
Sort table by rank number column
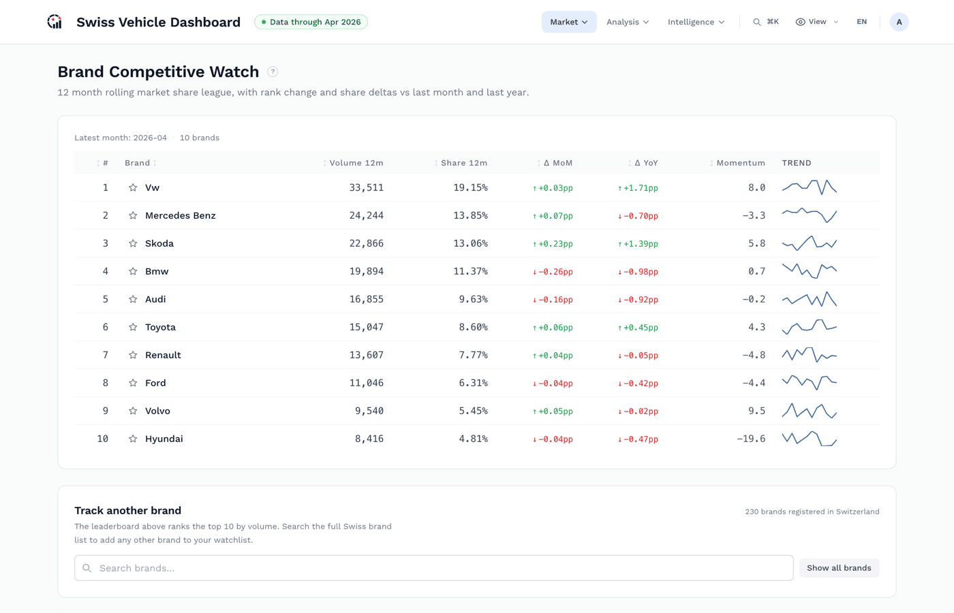coord(102,163)
